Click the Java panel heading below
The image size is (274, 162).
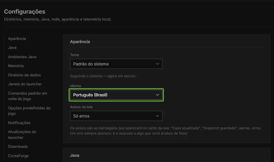pyautogui.click(x=75, y=156)
